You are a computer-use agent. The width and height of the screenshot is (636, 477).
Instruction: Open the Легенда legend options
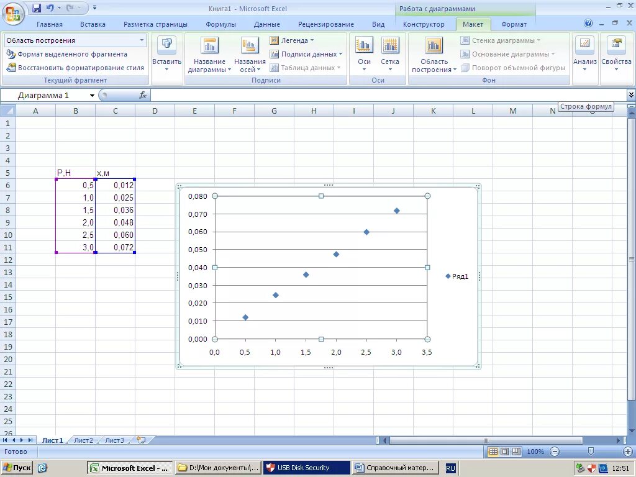pos(292,40)
